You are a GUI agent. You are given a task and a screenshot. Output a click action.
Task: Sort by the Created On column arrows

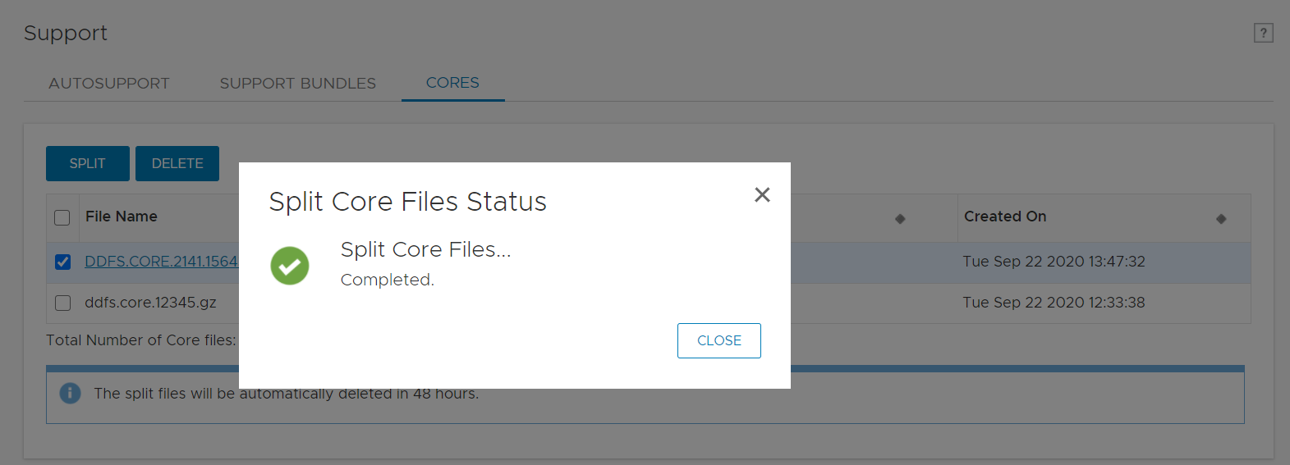[1221, 218]
